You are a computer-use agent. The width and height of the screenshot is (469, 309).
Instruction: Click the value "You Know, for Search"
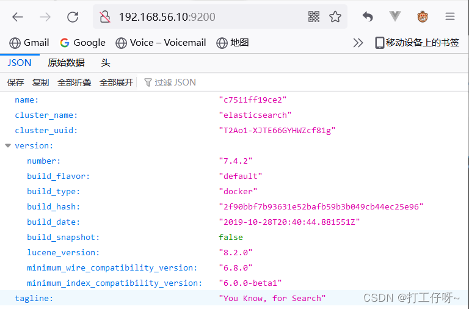pyautogui.click(x=272, y=298)
